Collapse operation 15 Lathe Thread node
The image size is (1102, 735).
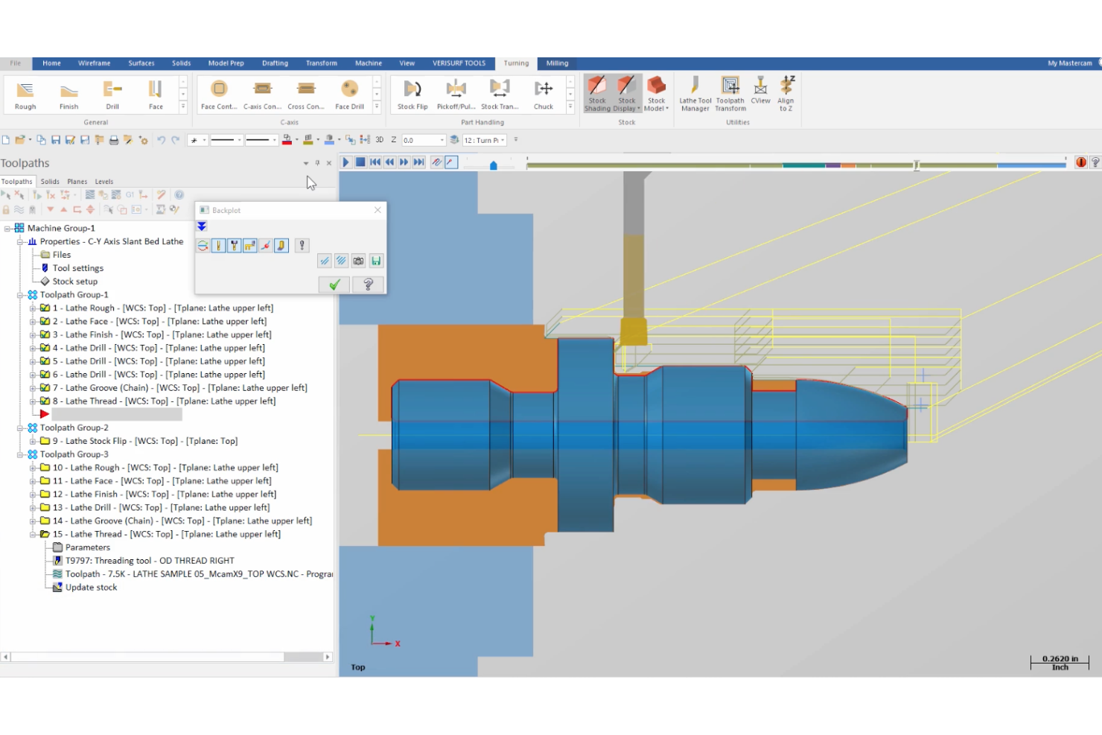pos(33,535)
